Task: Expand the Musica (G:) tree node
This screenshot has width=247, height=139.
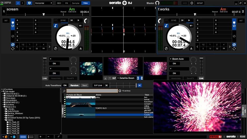Action: (x=3, y=107)
